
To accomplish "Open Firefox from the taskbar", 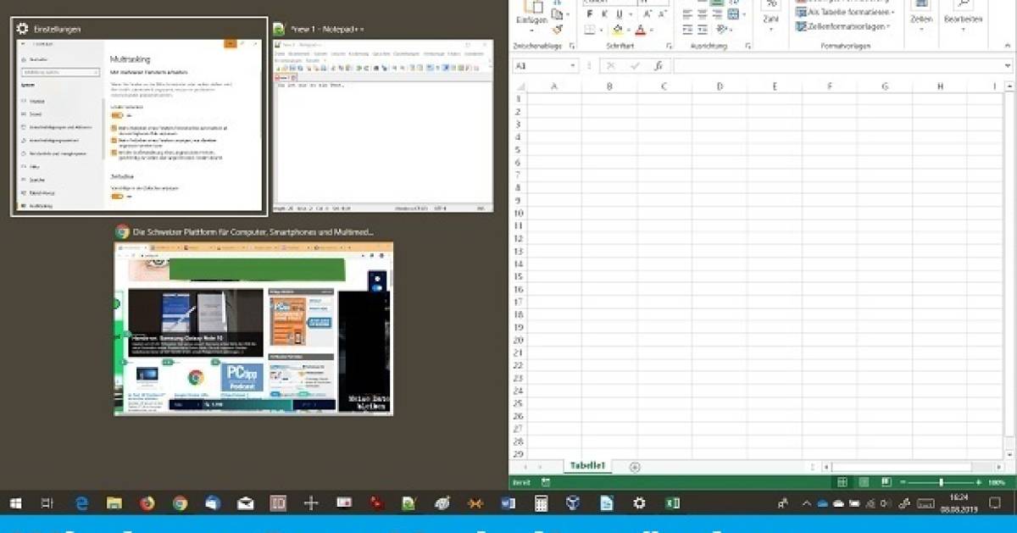I will tap(147, 503).
